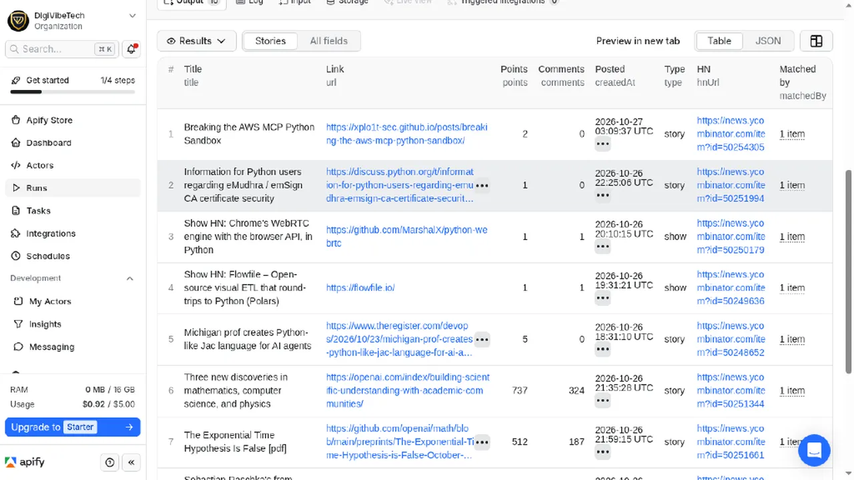The width and height of the screenshot is (854, 480).
Task: Open the xpl0it-sec AWS MCP sandbox link
Action: 407,134
